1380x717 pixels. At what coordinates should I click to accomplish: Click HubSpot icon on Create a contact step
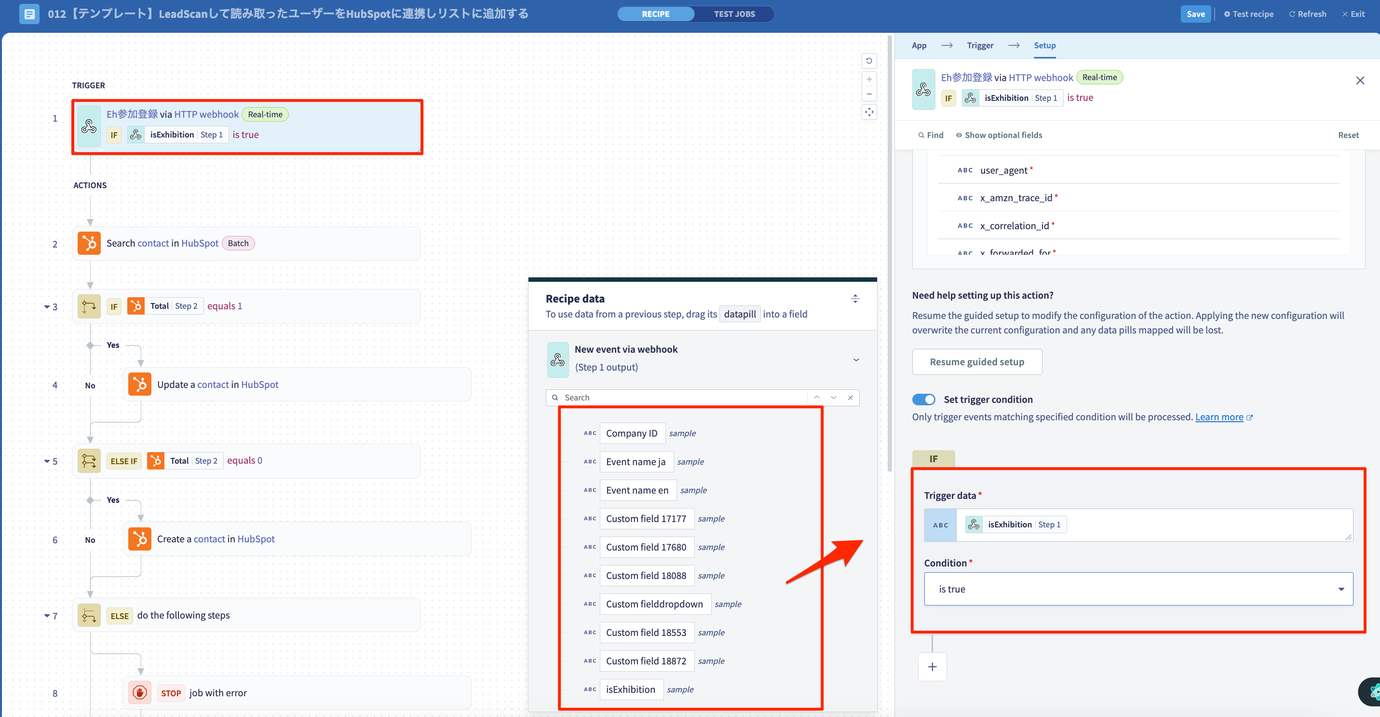(140, 538)
